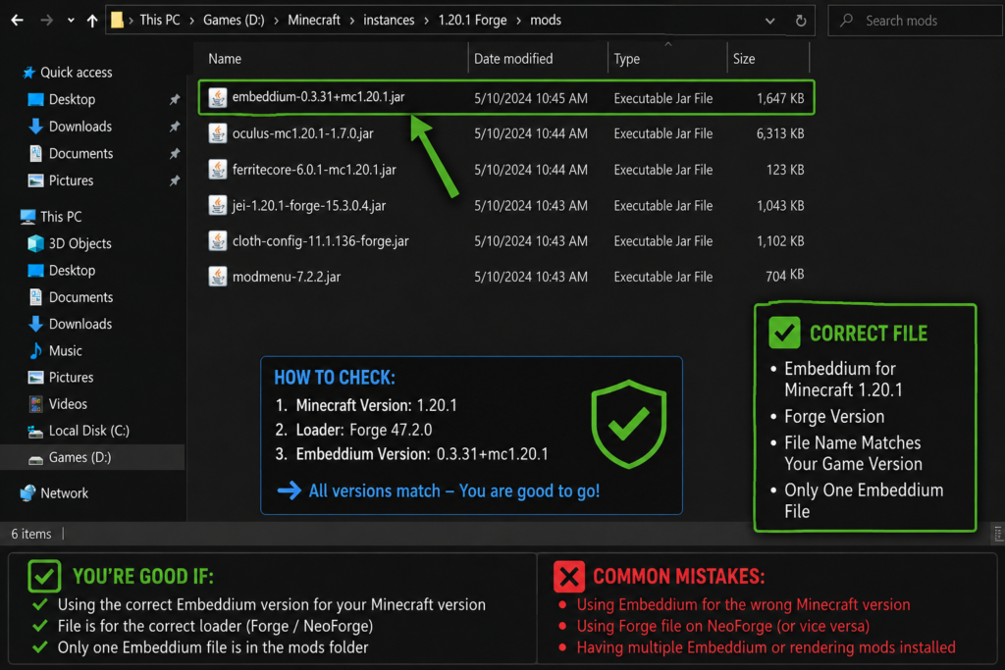Expand the chevron after 1.20.1 Forge breadcrumb

[518, 21]
